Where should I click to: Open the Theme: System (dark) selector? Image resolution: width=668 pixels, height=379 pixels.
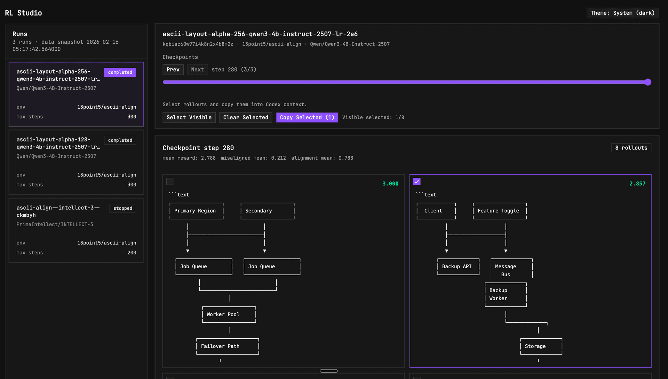pyautogui.click(x=622, y=13)
